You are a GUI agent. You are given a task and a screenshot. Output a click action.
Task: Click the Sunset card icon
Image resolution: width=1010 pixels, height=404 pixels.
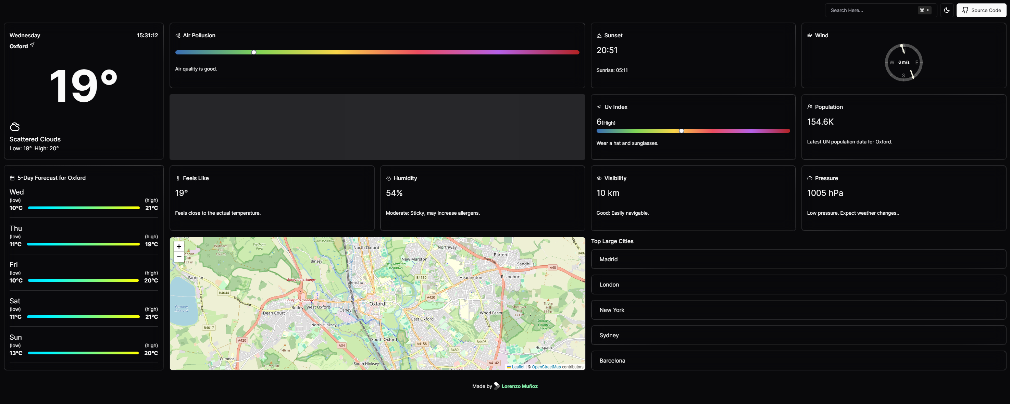coord(599,35)
